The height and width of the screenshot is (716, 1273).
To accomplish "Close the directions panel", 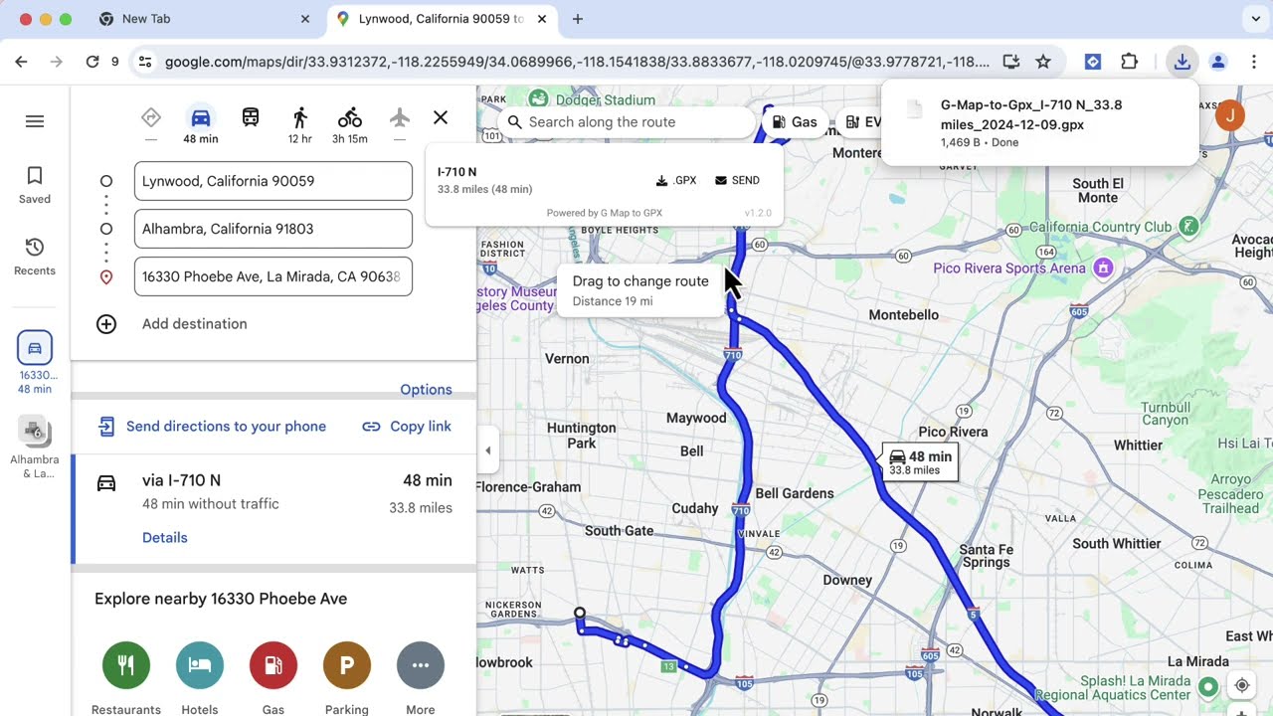I will pos(441,117).
